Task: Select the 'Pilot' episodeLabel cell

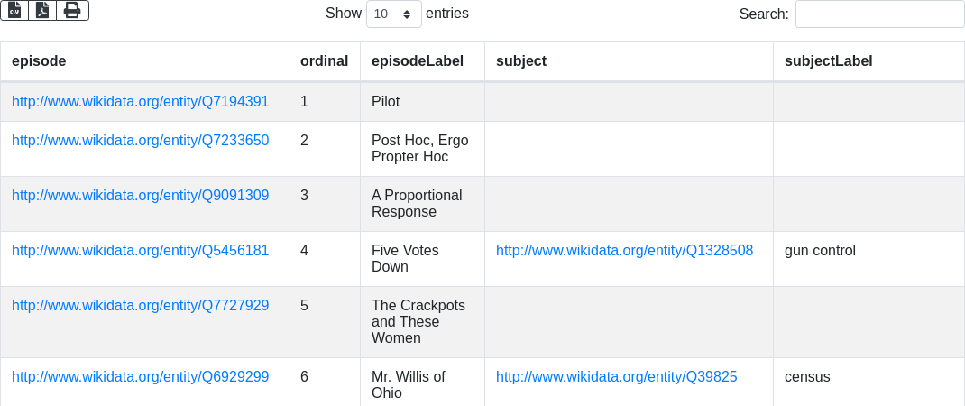Action: click(x=385, y=102)
